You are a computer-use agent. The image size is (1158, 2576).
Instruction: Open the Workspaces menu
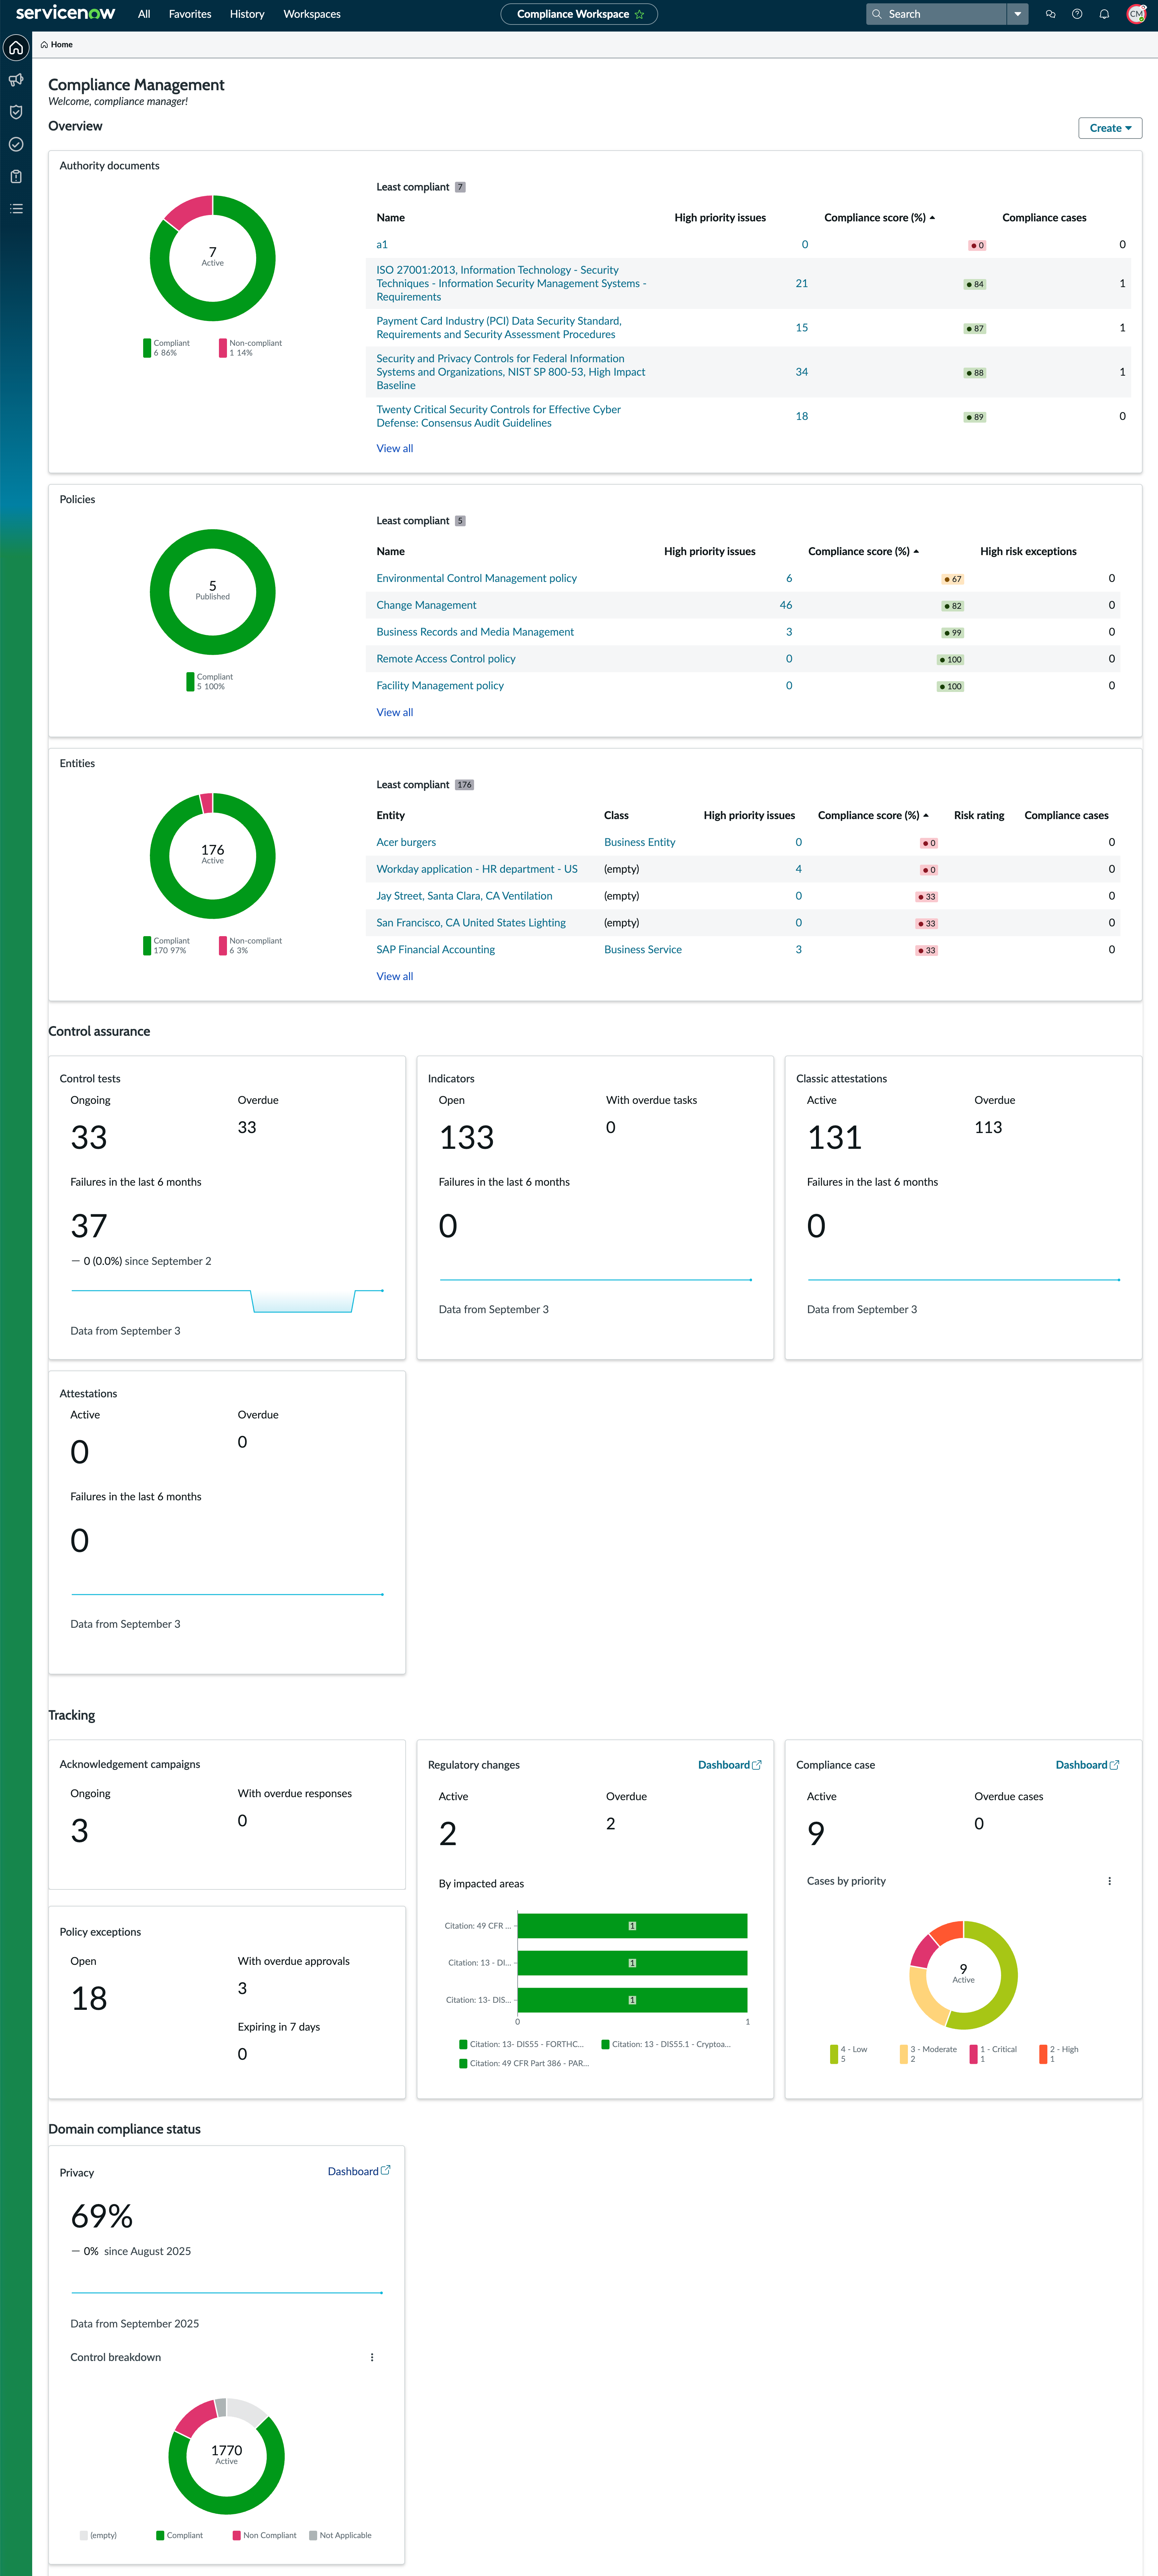(312, 14)
